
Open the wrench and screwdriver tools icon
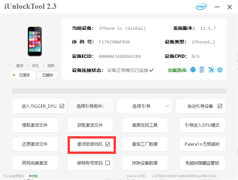coord(211,70)
